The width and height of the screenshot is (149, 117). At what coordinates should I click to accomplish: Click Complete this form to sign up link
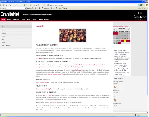(x=88, y=65)
